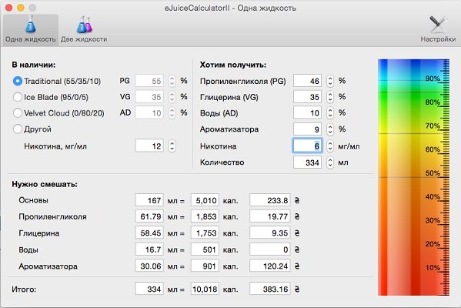The image size is (461, 308).
Task: Select Traditional (55/35/10) base radio button
Action: point(18,81)
